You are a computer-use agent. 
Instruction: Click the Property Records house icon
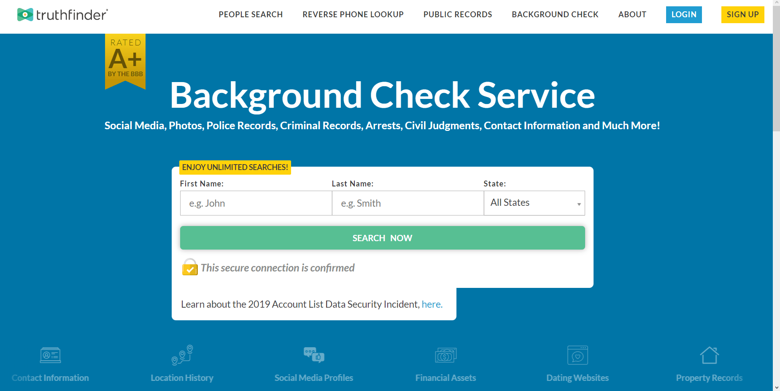click(x=709, y=355)
